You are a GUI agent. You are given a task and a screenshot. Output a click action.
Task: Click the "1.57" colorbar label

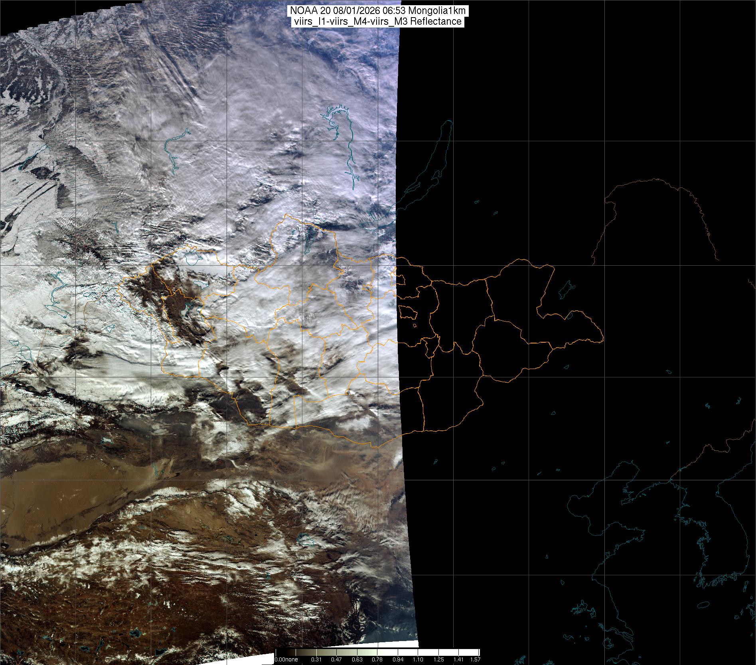coord(475,659)
